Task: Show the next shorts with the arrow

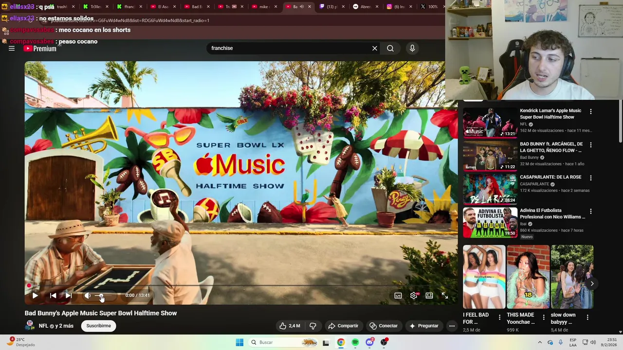Action: pyautogui.click(x=592, y=283)
